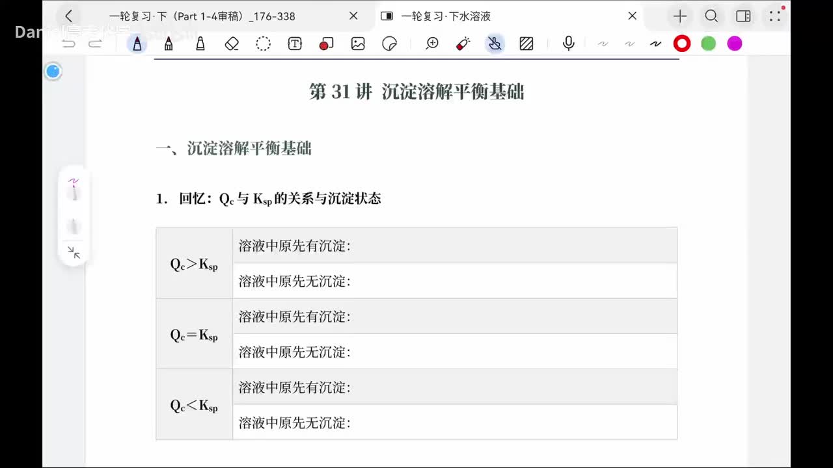Choose the thinnest stroke width
The height and width of the screenshot is (468, 833).
(603, 44)
